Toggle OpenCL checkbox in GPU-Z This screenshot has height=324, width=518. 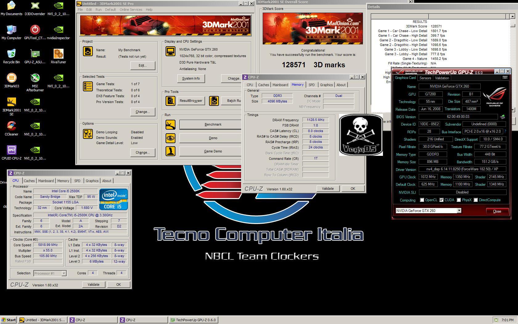pos(422,200)
